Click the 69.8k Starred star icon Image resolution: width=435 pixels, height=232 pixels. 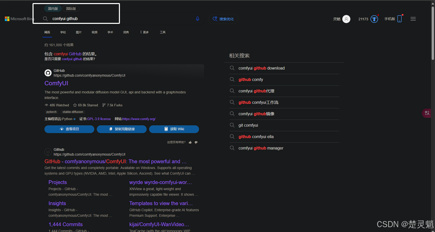coord(75,105)
